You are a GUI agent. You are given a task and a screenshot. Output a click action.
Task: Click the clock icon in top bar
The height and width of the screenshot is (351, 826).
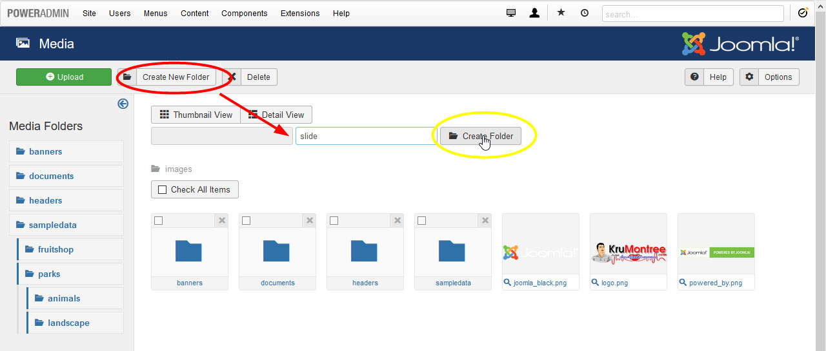click(585, 13)
